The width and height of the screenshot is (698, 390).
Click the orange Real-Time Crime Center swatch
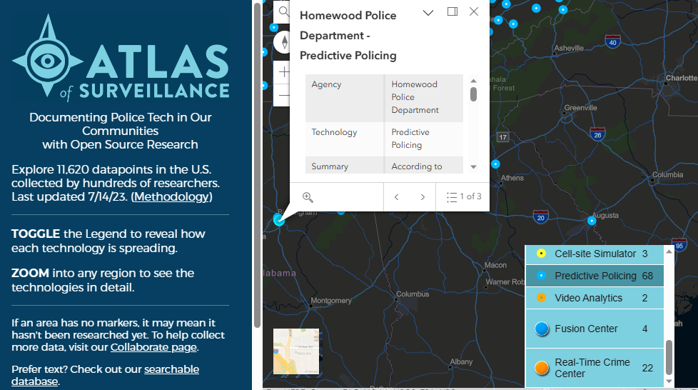click(542, 368)
